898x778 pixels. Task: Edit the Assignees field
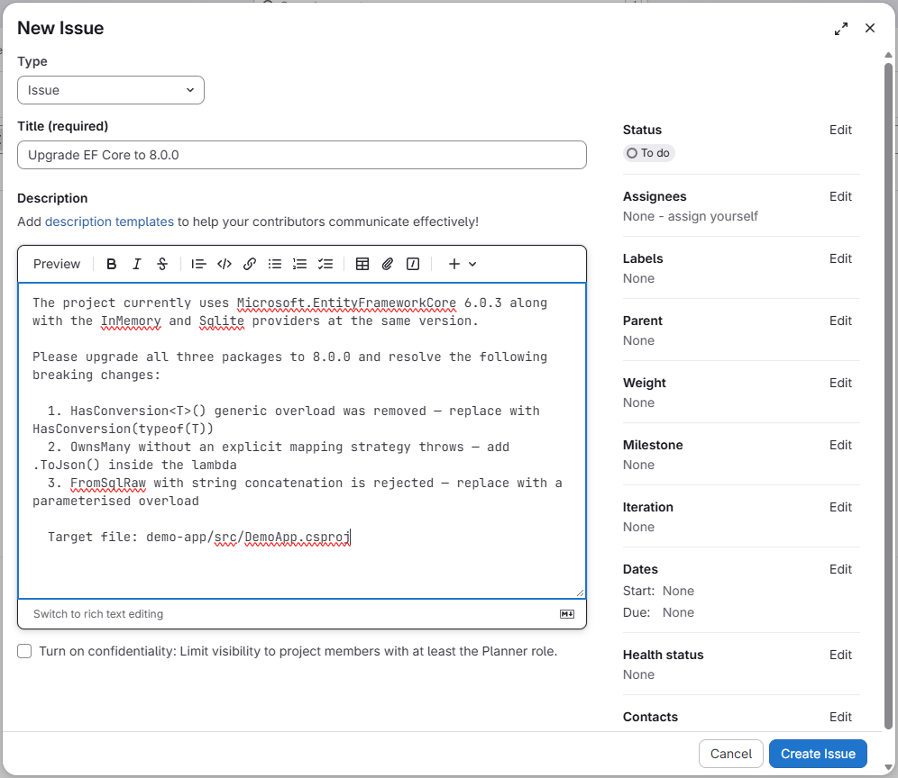(x=840, y=196)
